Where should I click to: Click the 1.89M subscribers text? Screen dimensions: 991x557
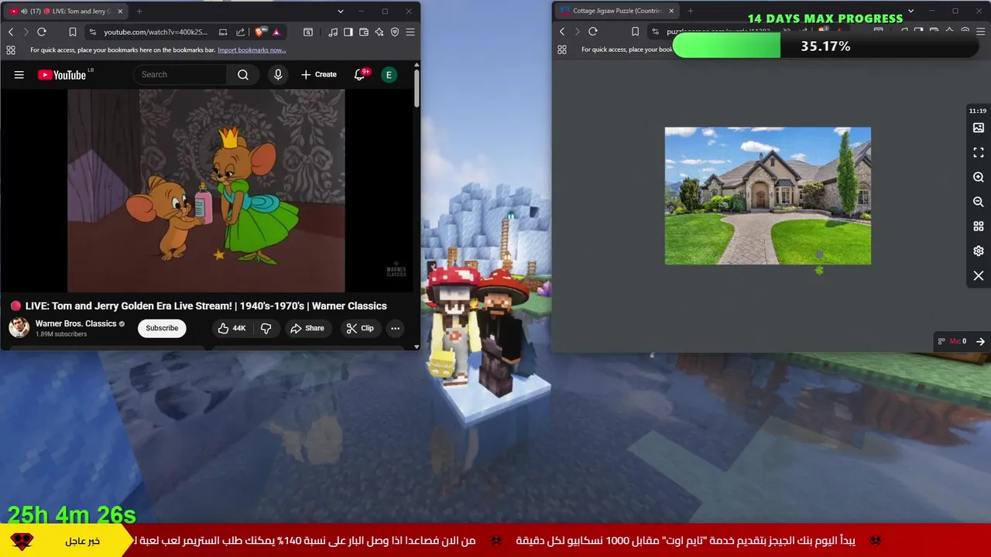click(61, 334)
